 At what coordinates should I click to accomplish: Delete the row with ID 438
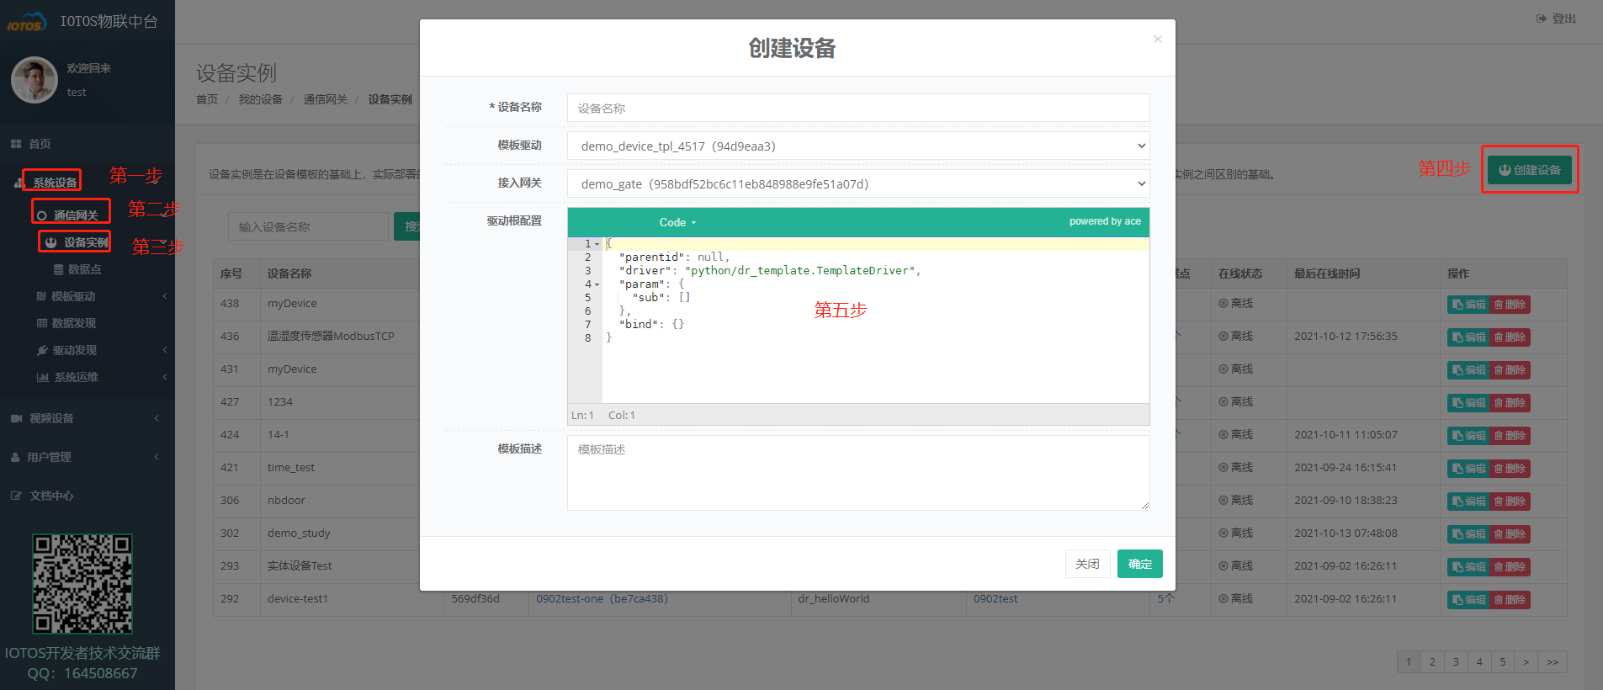coord(1510,305)
